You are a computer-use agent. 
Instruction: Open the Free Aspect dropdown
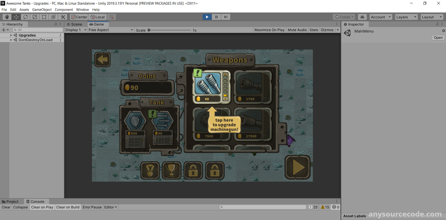click(111, 30)
